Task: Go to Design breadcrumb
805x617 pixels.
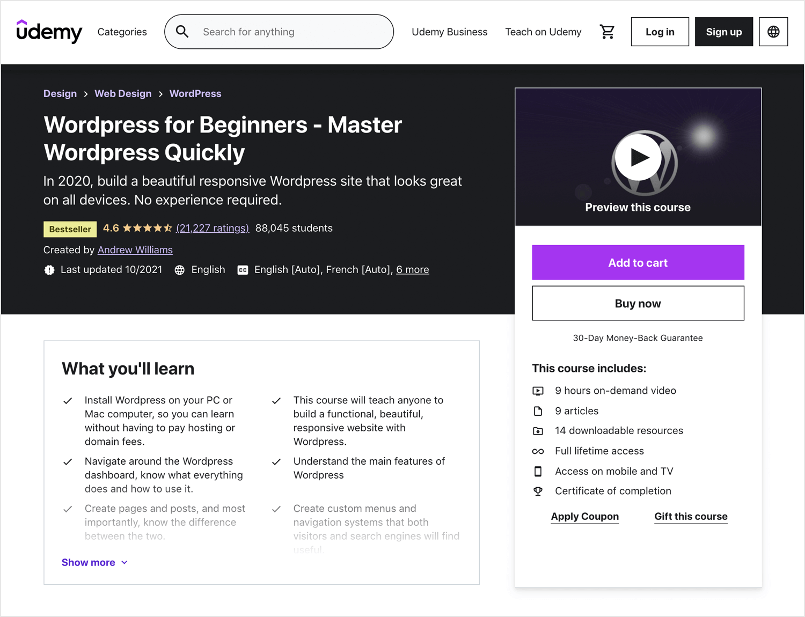Action: tap(60, 93)
